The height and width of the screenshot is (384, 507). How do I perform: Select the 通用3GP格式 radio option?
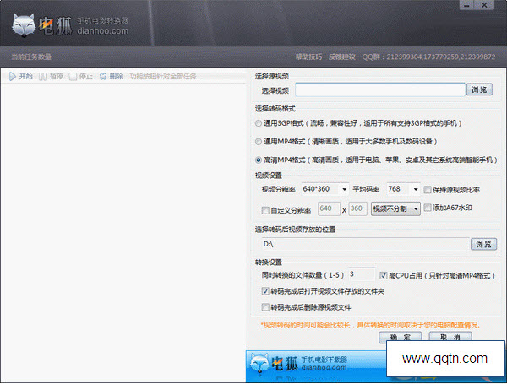pos(259,123)
